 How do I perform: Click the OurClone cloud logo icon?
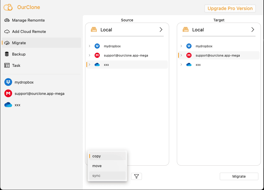[x=8, y=7]
